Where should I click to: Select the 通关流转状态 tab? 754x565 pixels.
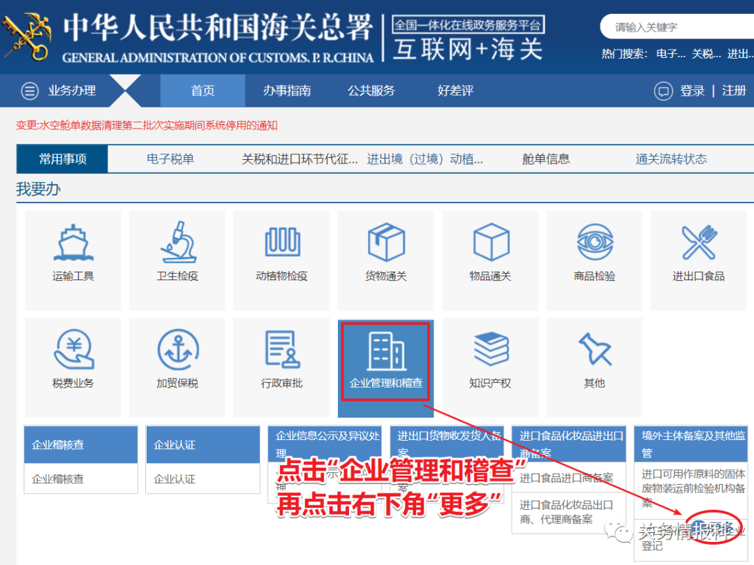tap(671, 159)
